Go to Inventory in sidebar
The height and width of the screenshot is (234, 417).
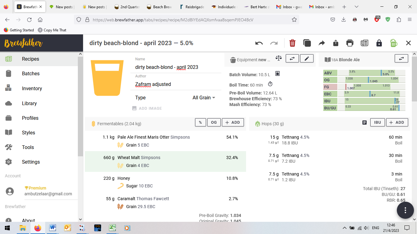click(32, 88)
